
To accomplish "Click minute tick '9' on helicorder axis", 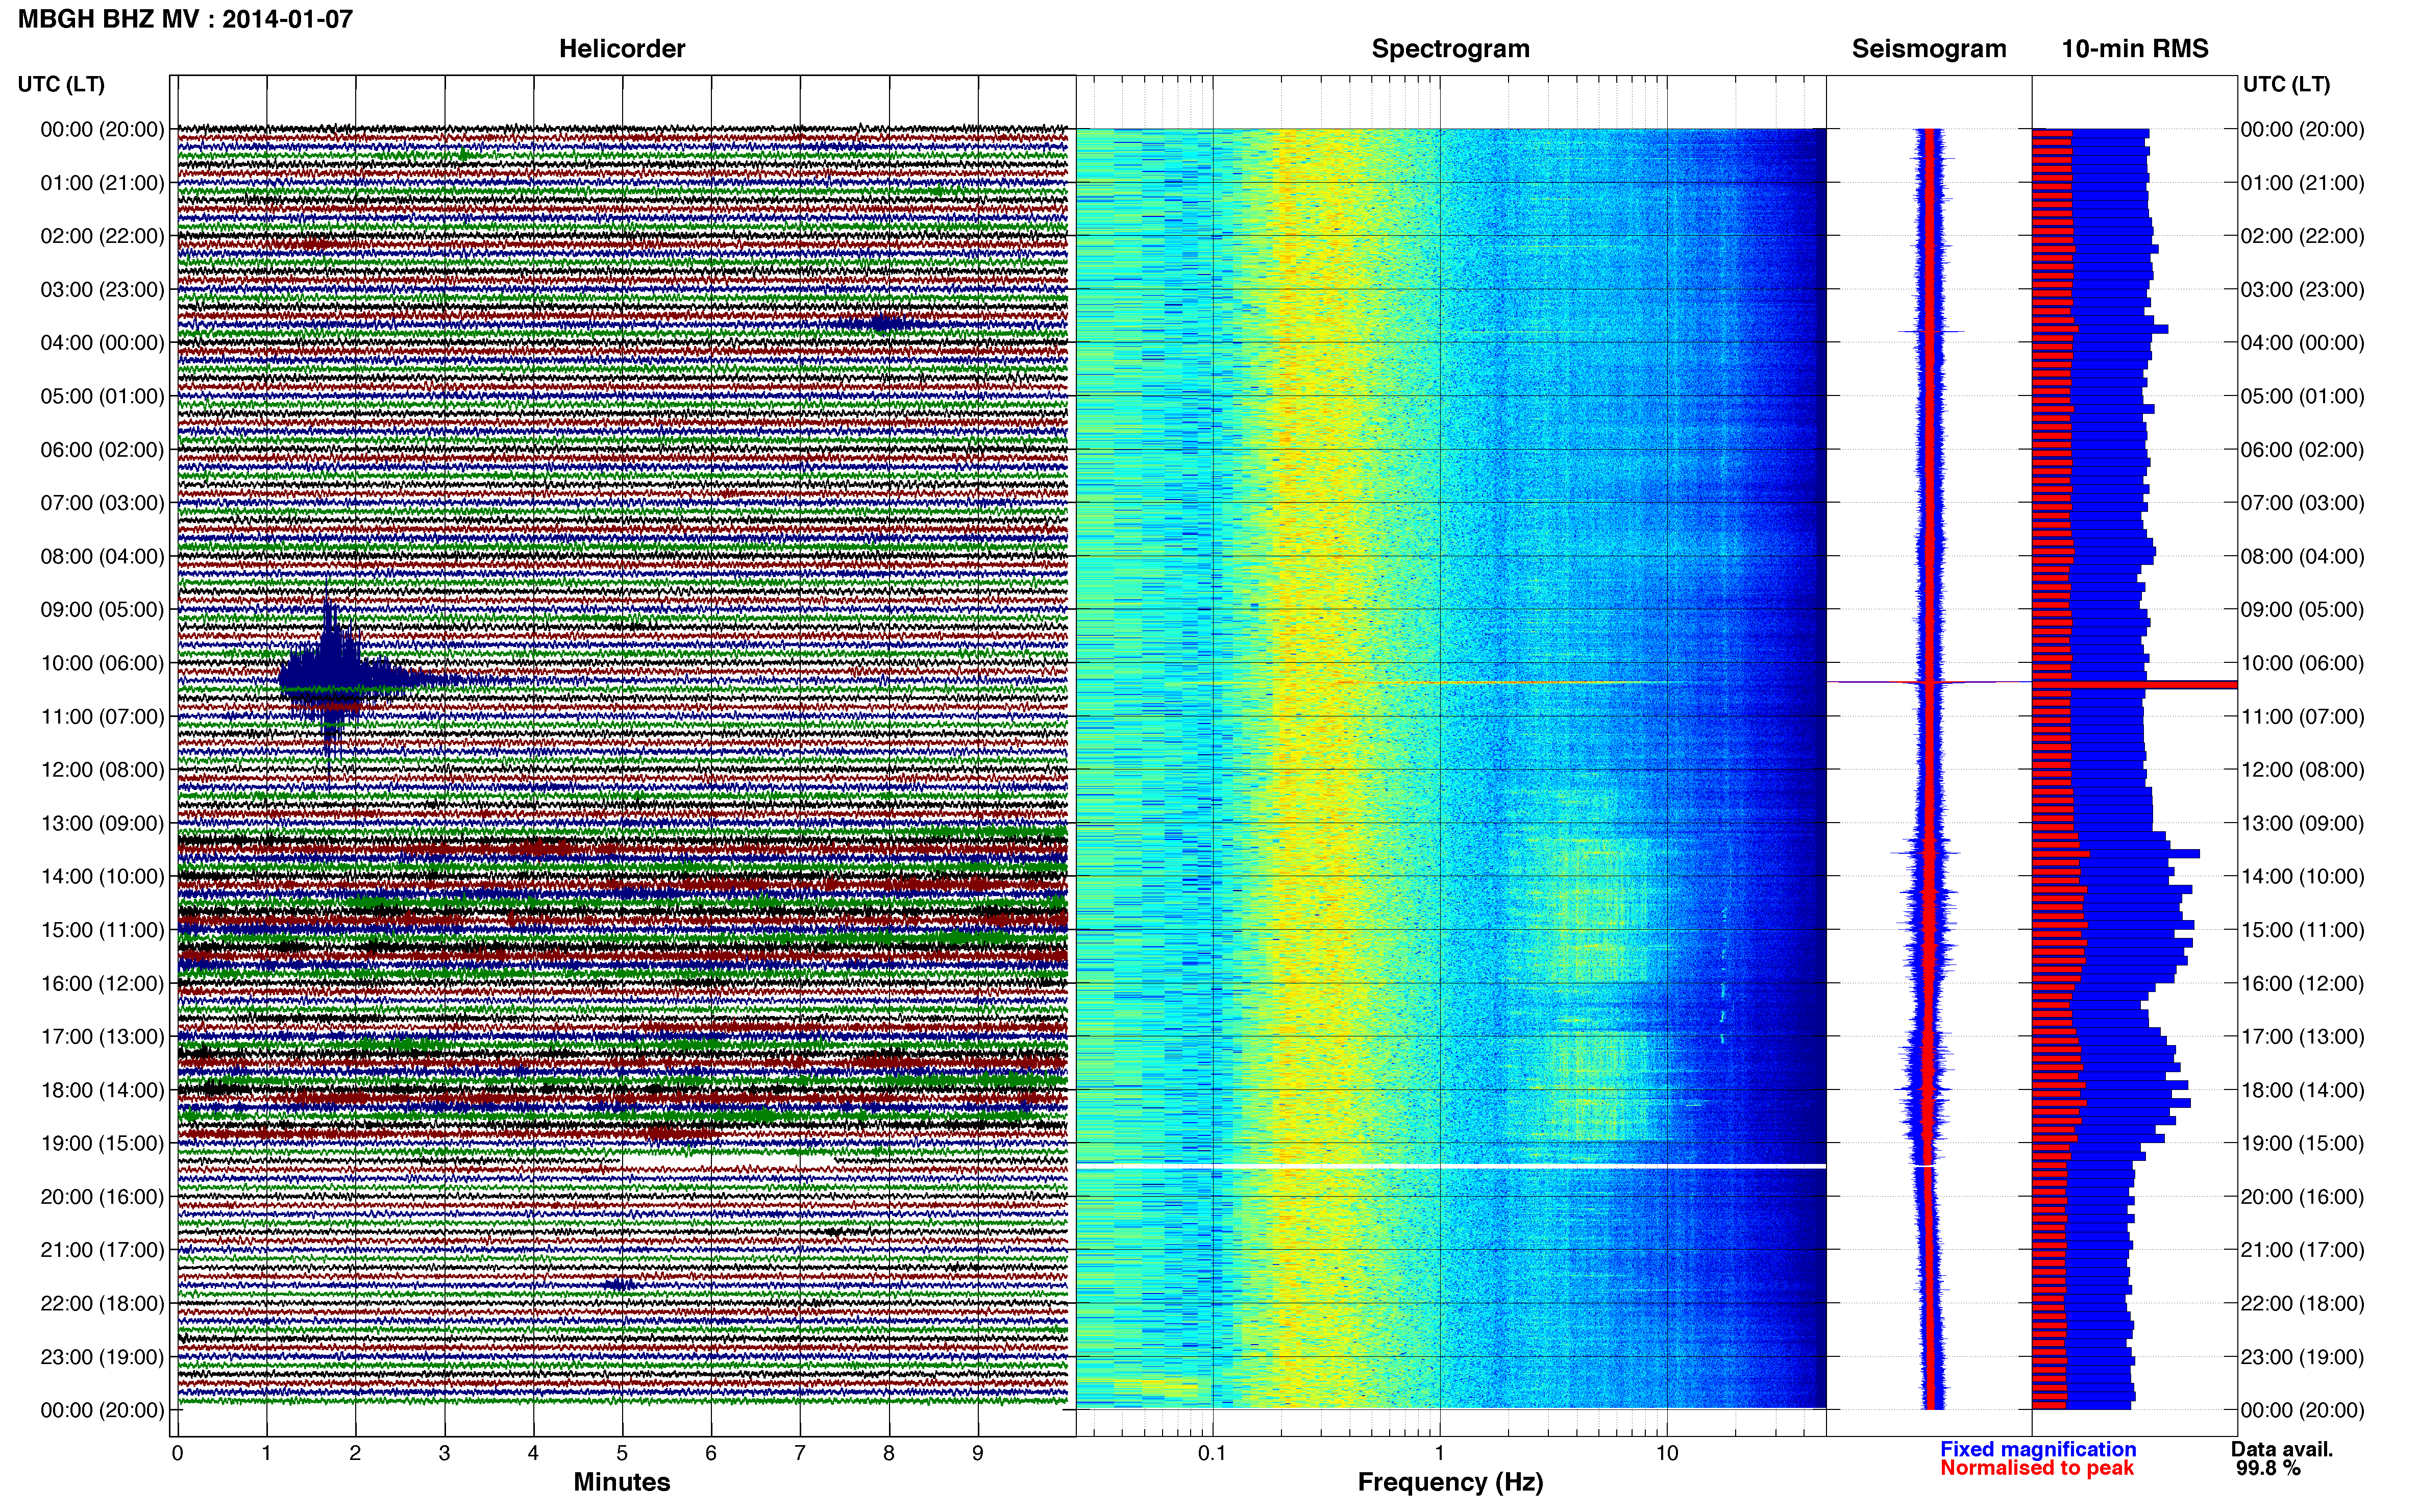I will pos(978,1453).
